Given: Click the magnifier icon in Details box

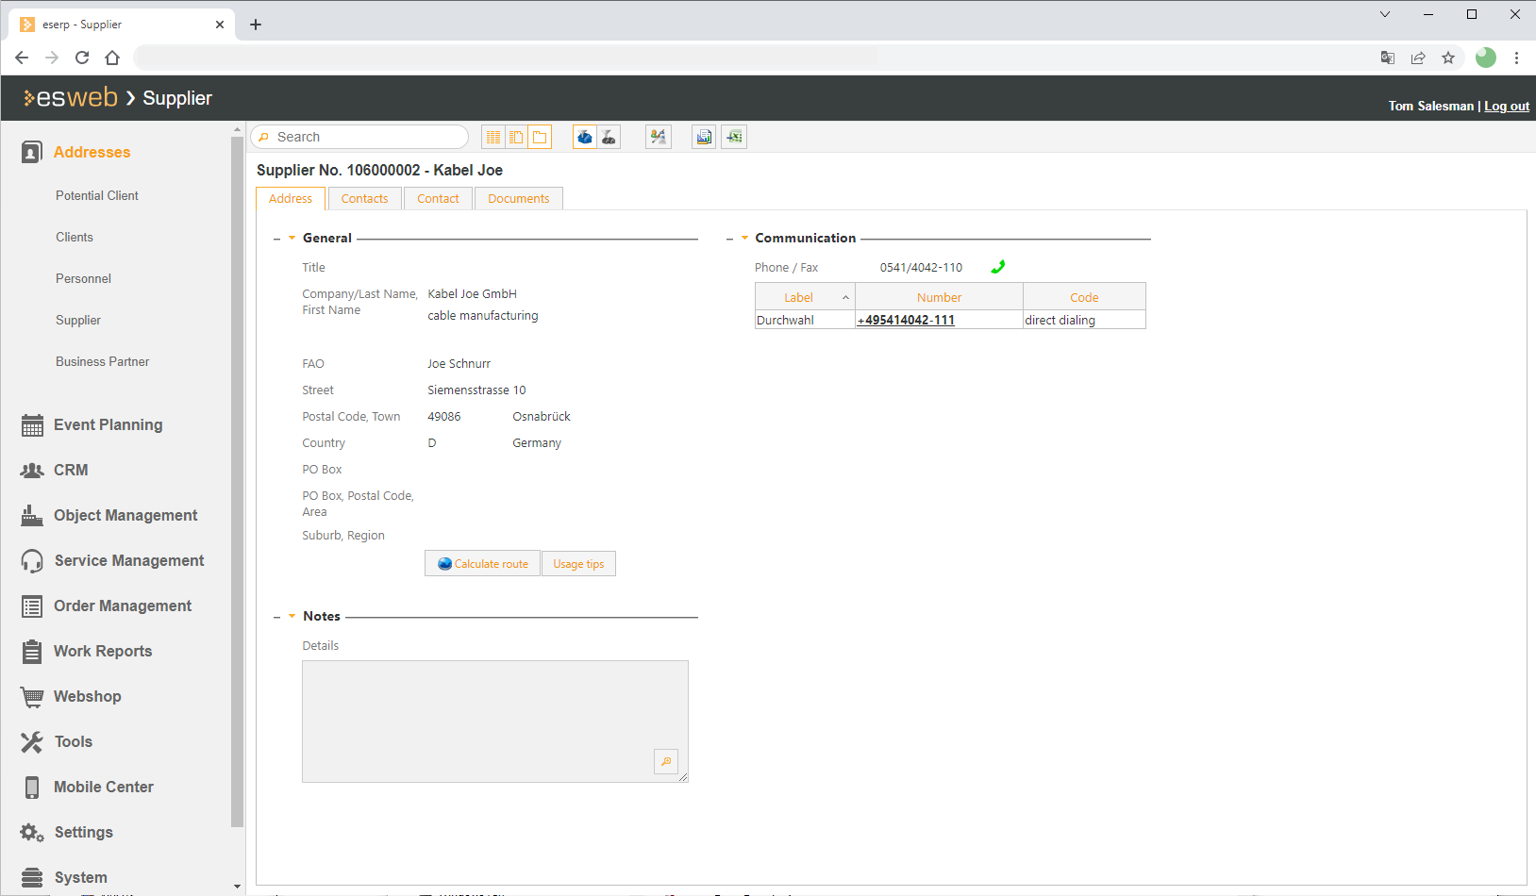Looking at the screenshot, I should tap(666, 762).
